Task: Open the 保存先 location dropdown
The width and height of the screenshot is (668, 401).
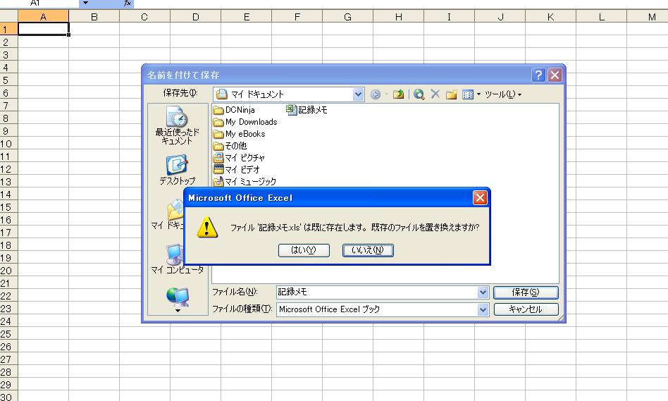Action: point(359,94)
